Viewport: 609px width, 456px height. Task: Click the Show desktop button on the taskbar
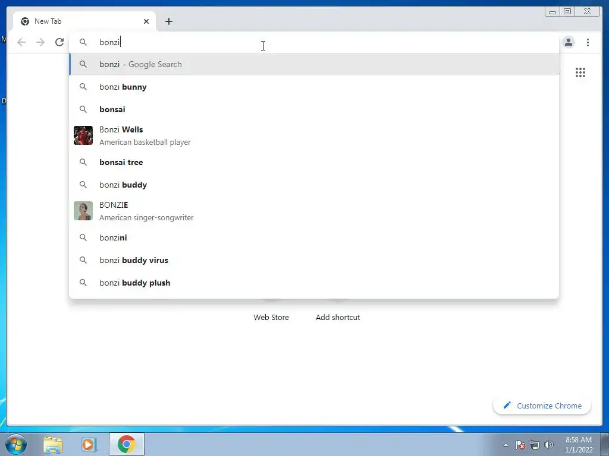coord(605,444)
